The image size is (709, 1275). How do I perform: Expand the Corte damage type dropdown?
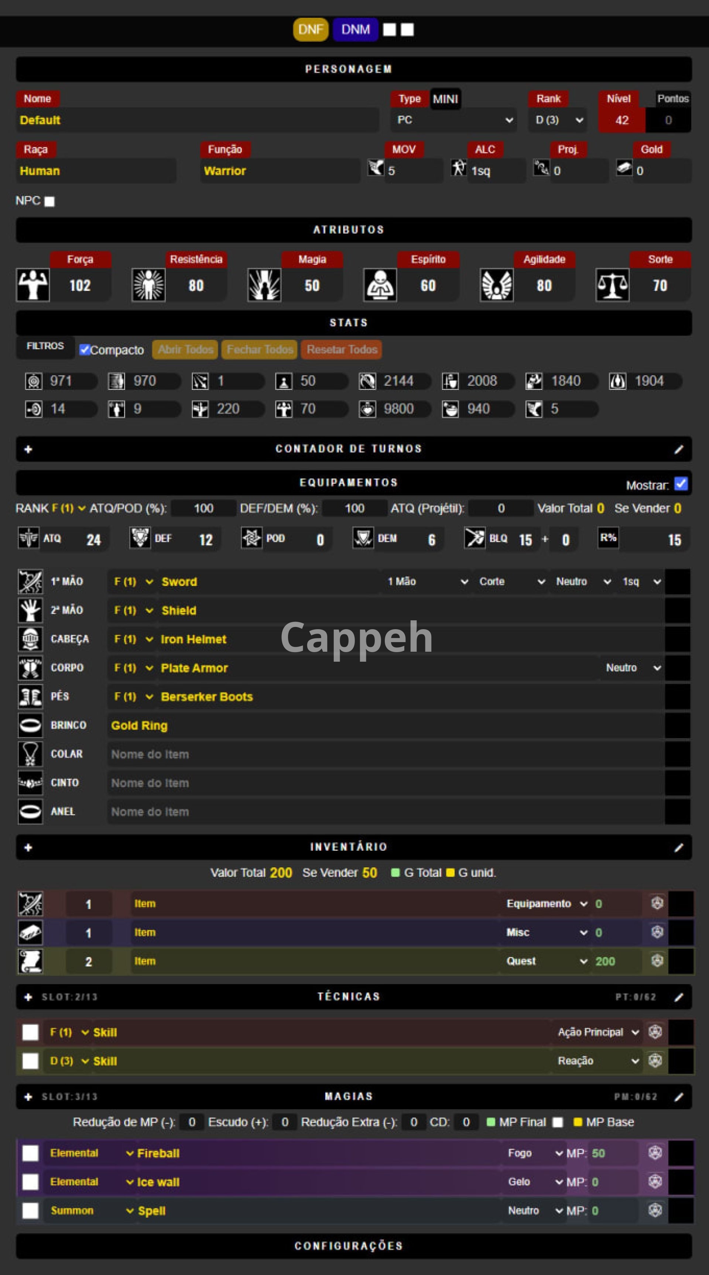pos(511,582)
